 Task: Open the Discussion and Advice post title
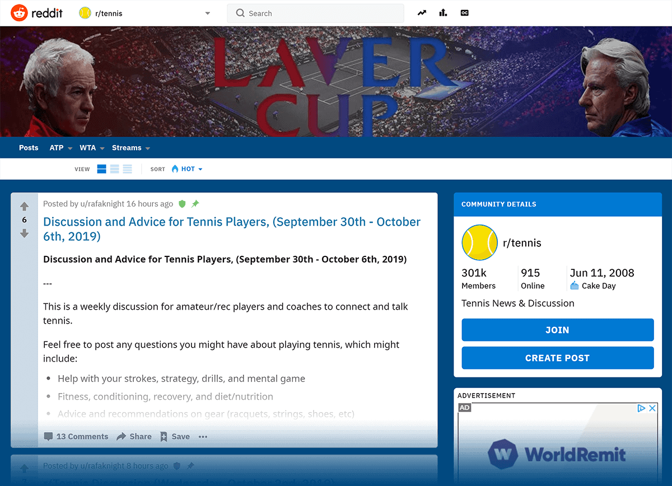coord(232,229)
